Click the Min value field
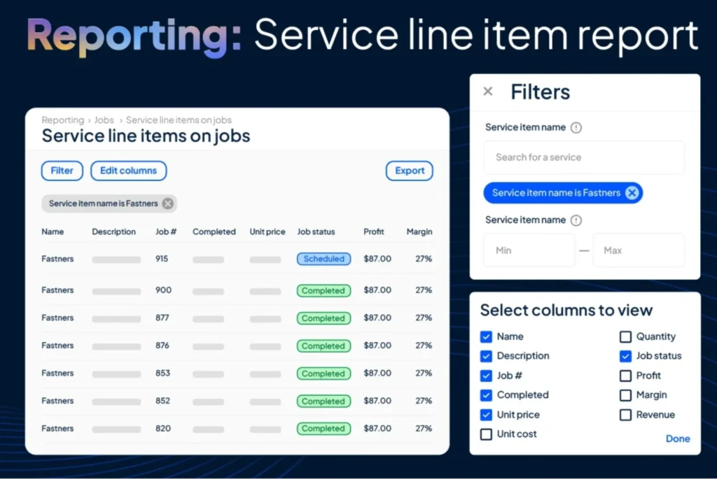Image resolution: width=717 pixels, height=479 pixels. 529,250
